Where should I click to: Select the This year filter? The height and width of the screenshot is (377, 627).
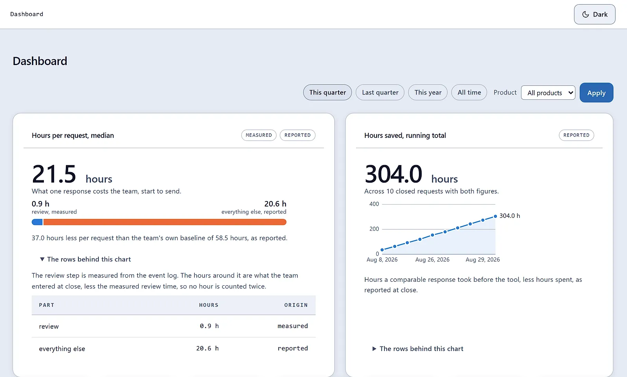tap(428, 92)
